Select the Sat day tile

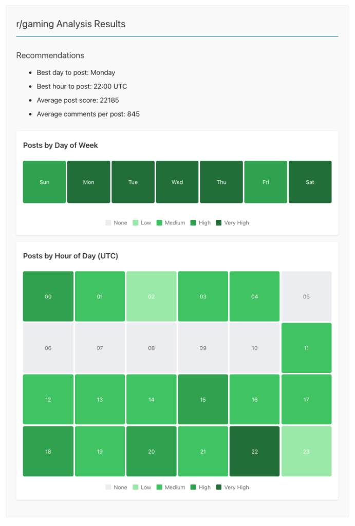coord(310,182)
